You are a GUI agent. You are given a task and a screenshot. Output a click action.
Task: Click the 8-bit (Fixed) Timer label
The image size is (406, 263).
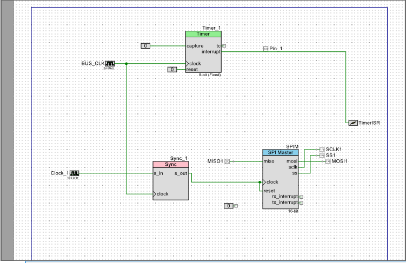210,75
